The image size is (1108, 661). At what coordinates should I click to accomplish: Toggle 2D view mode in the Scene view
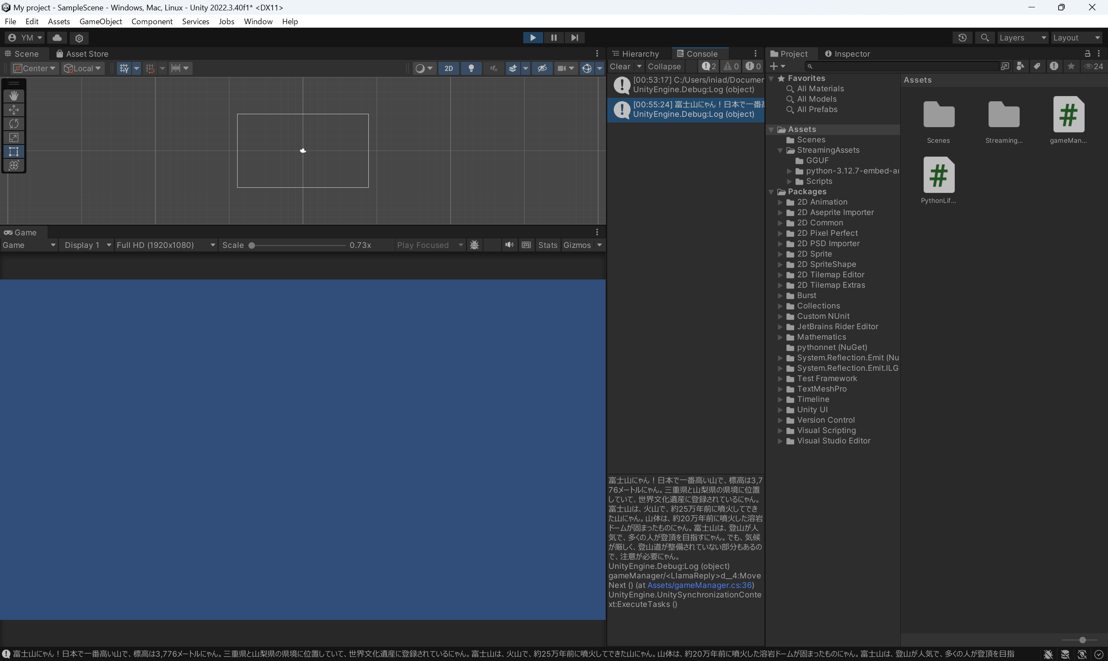(x=448, y=68)
